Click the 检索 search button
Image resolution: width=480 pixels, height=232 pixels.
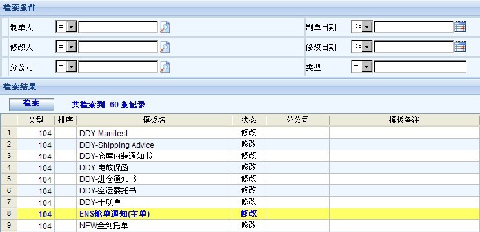[32, 104]
